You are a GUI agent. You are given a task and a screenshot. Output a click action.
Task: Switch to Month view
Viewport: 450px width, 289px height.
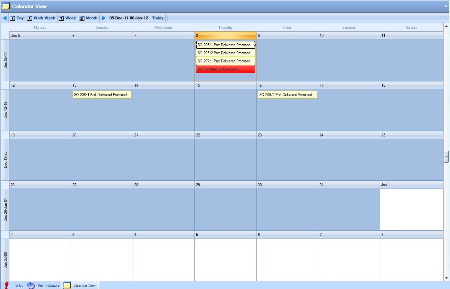[88, 18]
